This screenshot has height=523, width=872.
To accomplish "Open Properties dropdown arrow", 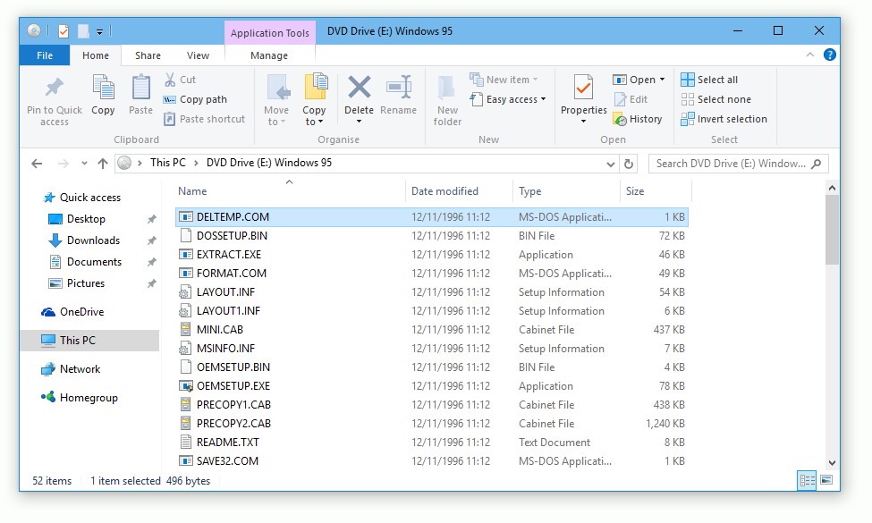I will pos(583,122).
